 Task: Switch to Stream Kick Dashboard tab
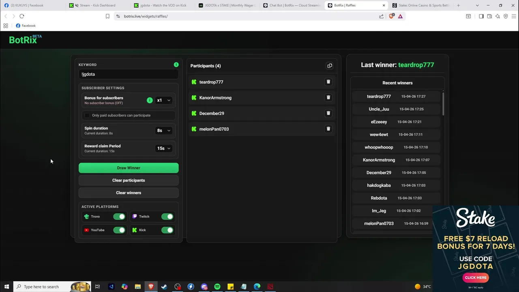pyautogui.click(x=97, y=5)
